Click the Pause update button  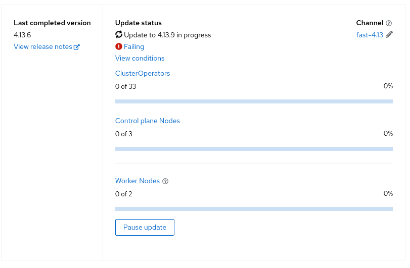tap(145, 227)
